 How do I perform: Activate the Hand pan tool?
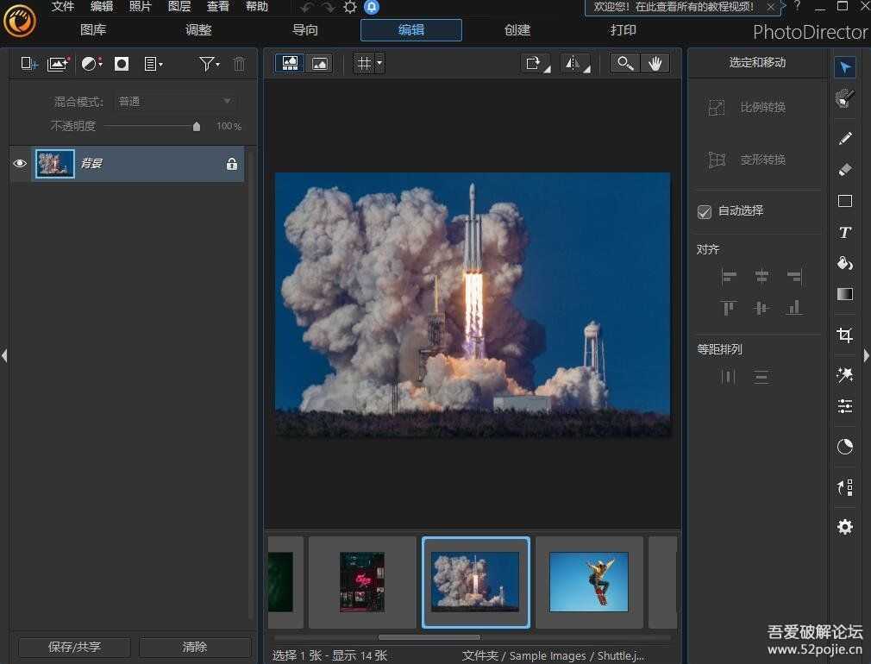pyautogui.click(x=655, y=63)
